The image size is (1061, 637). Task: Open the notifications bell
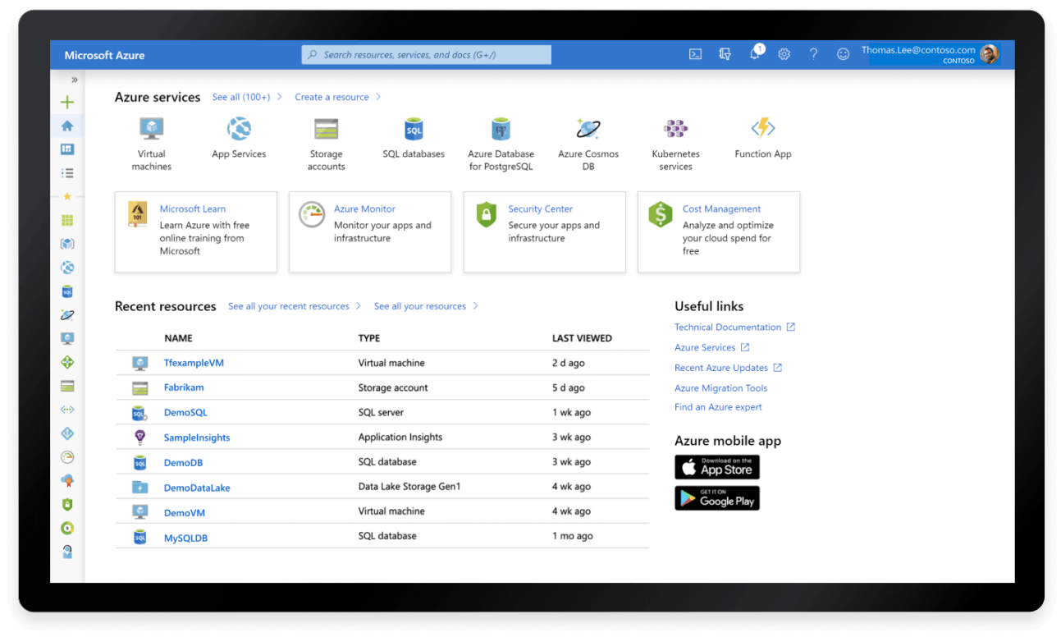[755, 54]
